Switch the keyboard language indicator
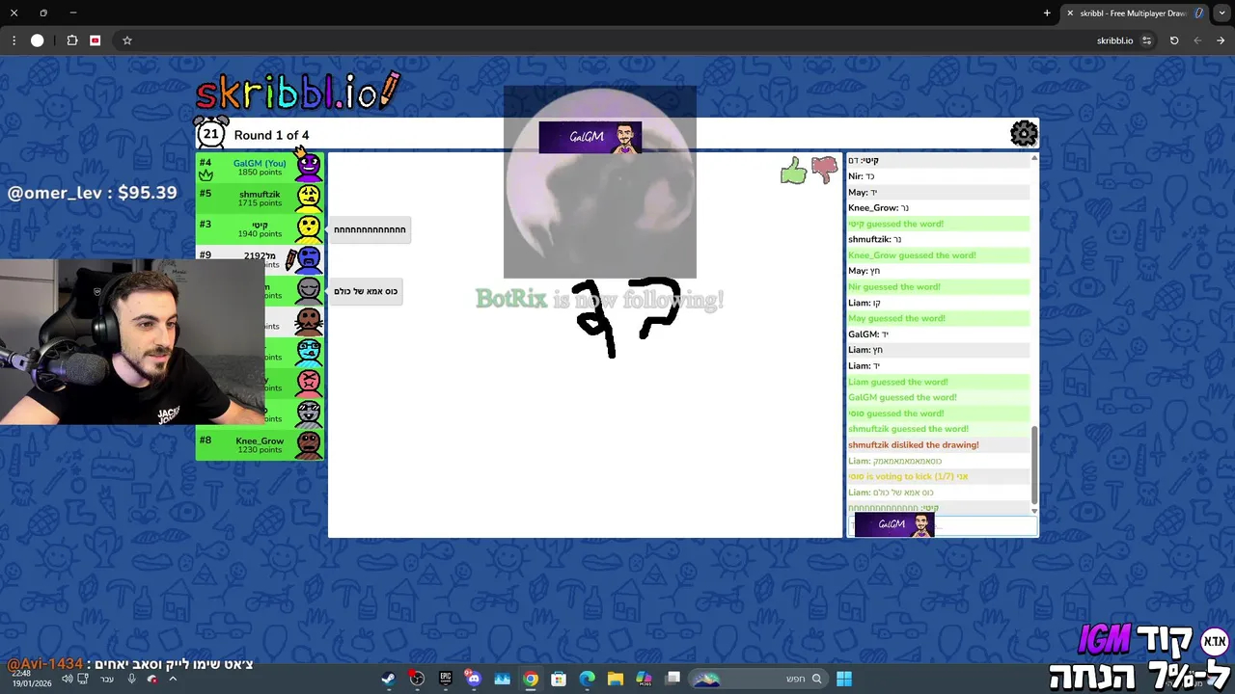 107,679
